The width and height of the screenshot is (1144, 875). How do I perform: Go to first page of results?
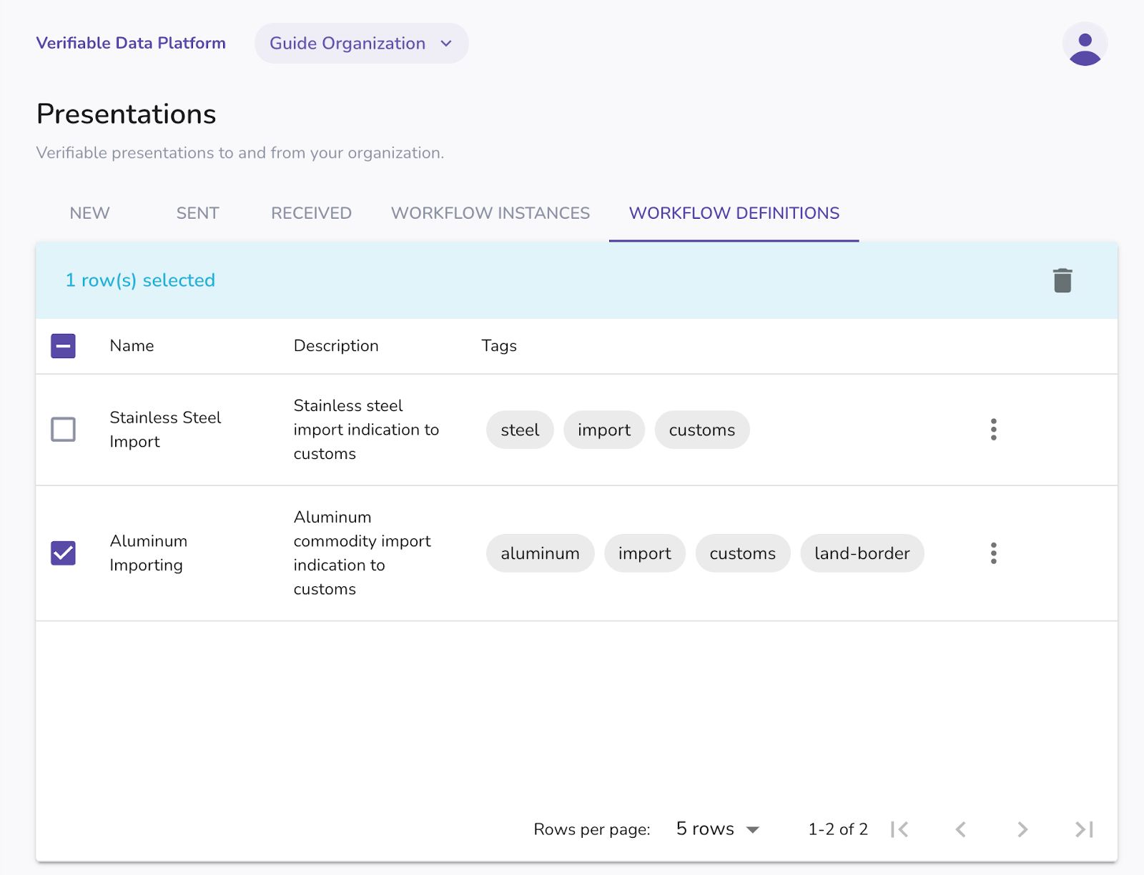(899, 829)
